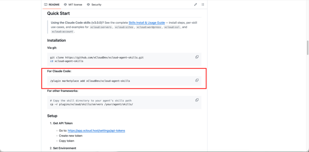
Task: Click the git clone command line
Action: coord(97,57)
